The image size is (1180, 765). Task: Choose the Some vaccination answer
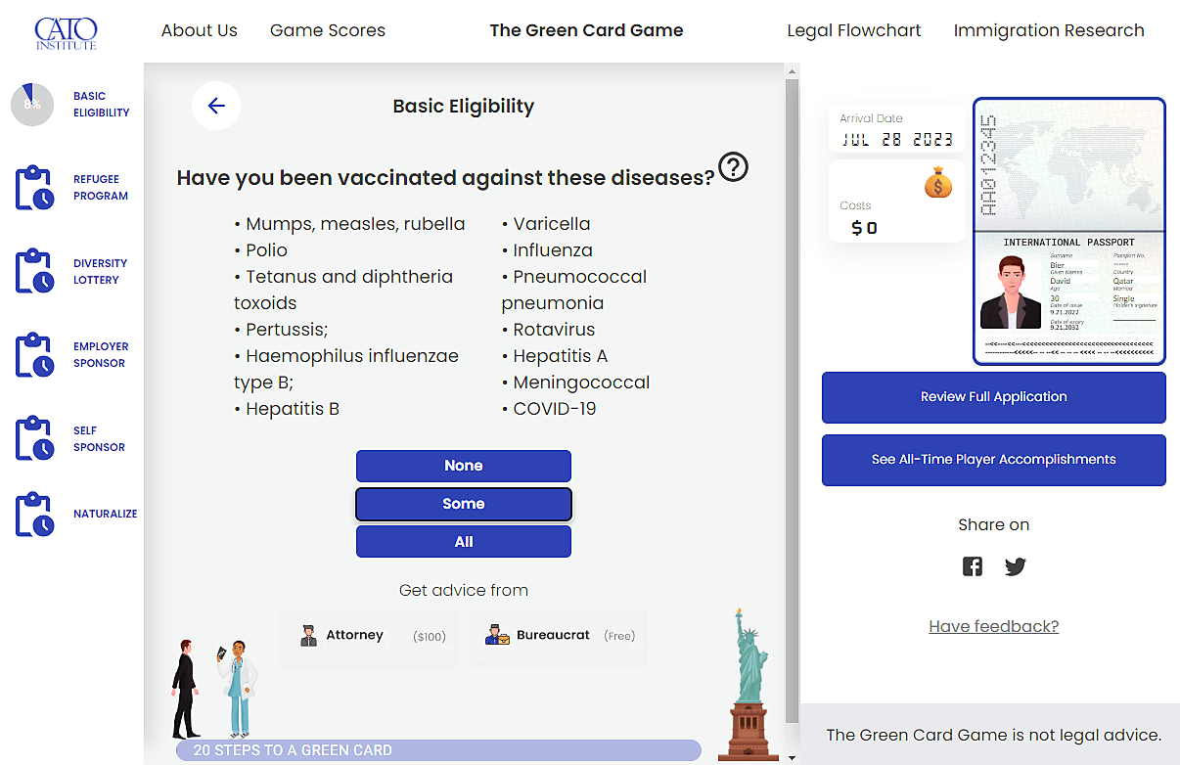click(x=463, y=504)
